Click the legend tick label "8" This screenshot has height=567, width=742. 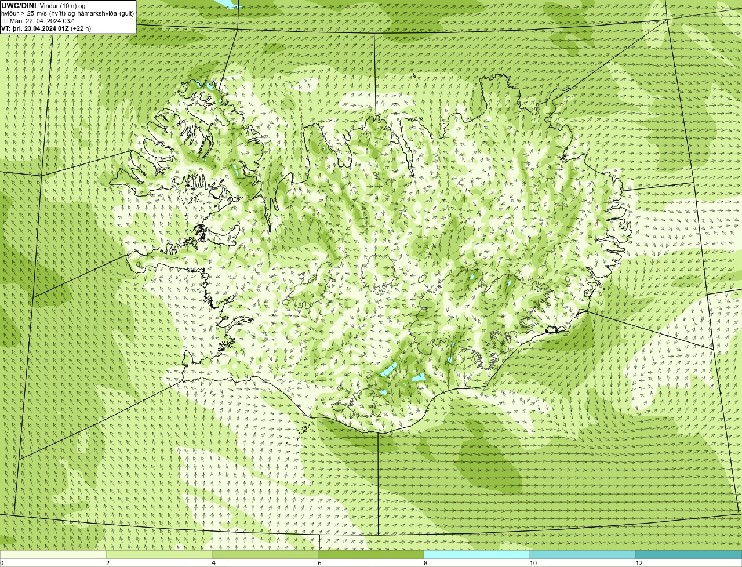tap(425, 563)
